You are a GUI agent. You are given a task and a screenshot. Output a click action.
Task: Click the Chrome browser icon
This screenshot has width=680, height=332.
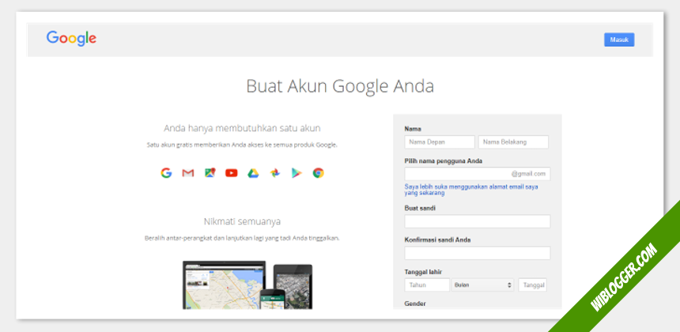click(319, 173)
